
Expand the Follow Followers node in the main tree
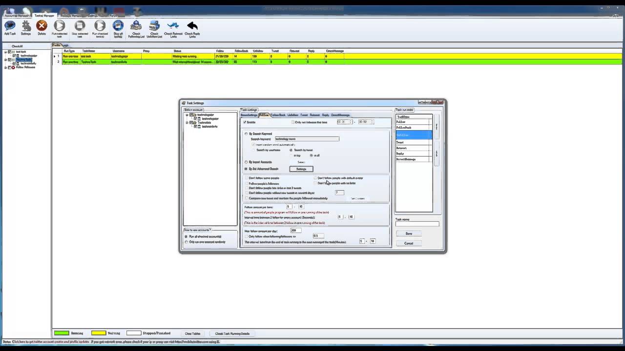click(5, 67)
